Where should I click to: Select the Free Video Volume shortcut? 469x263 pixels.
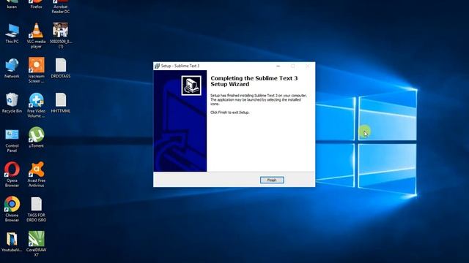coord(36,105)
